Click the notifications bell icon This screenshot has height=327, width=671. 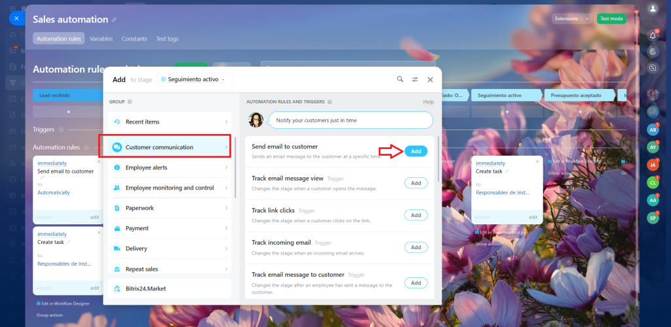652,35
